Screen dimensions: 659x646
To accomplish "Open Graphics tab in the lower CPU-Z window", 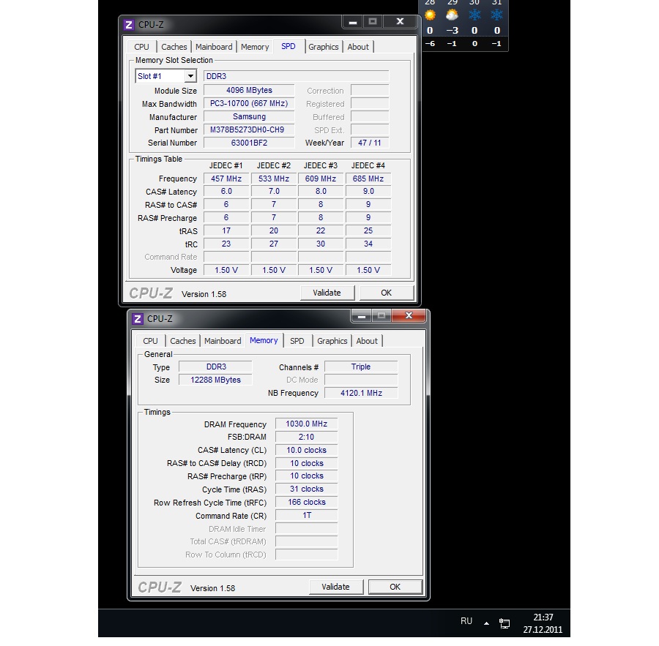I will coord(332,341).
